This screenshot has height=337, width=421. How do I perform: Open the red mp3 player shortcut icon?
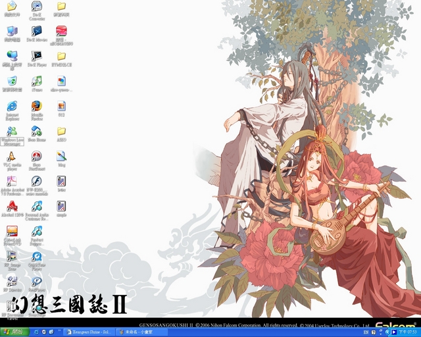(x=61, y=31)
